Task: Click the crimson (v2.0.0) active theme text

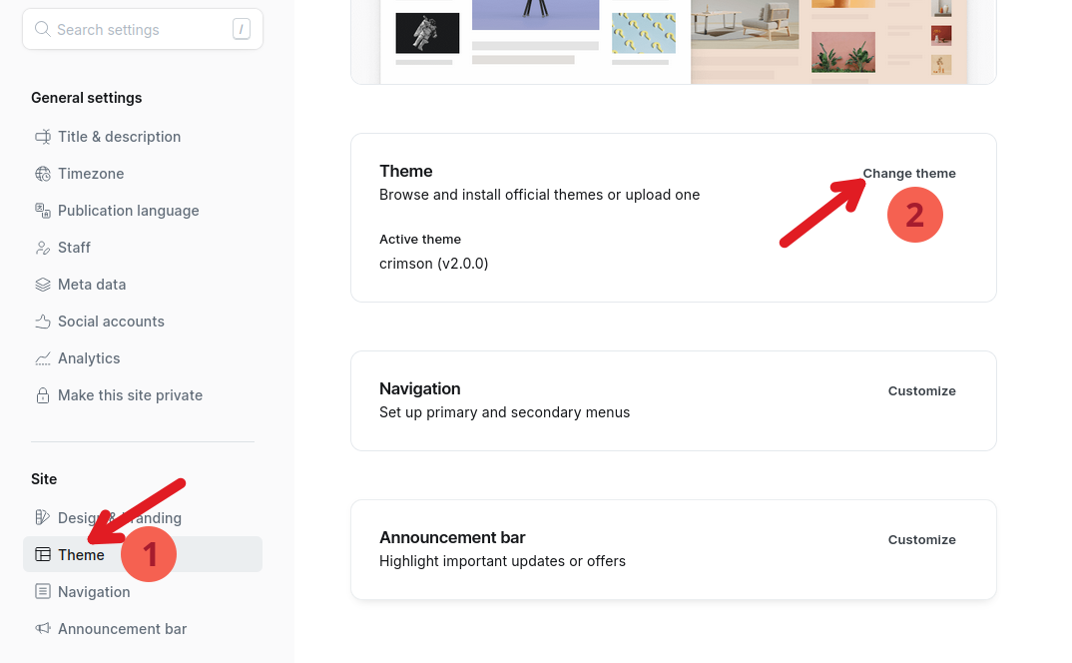Action: [433, 264]
